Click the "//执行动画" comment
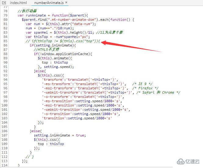The height and width of the screenshot is (168, 203). pyautogui.click(x=27, y=11)
